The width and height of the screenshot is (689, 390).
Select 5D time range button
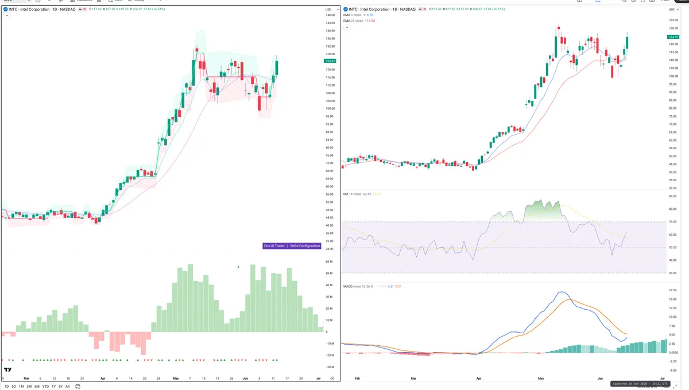[x=14, y=387]
